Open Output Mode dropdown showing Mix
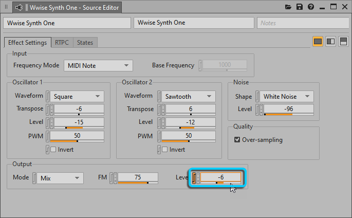This screenshot has width=352, height=218. tap(60, 178)
